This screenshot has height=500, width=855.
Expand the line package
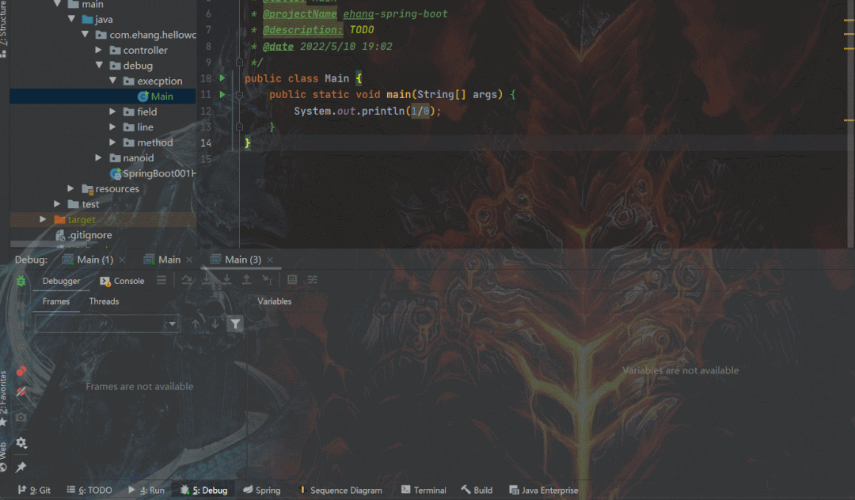[112, 127]
